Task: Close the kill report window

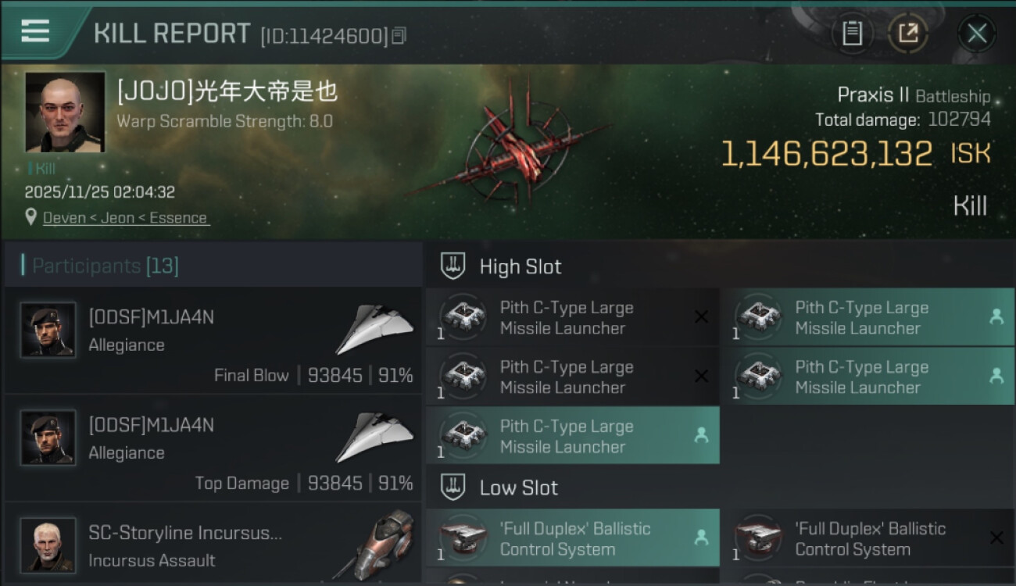Action: click(x=976, y=34)
